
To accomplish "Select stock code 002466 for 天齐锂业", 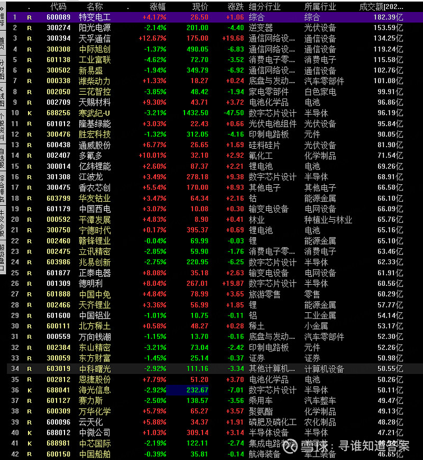I will [59, 305].
